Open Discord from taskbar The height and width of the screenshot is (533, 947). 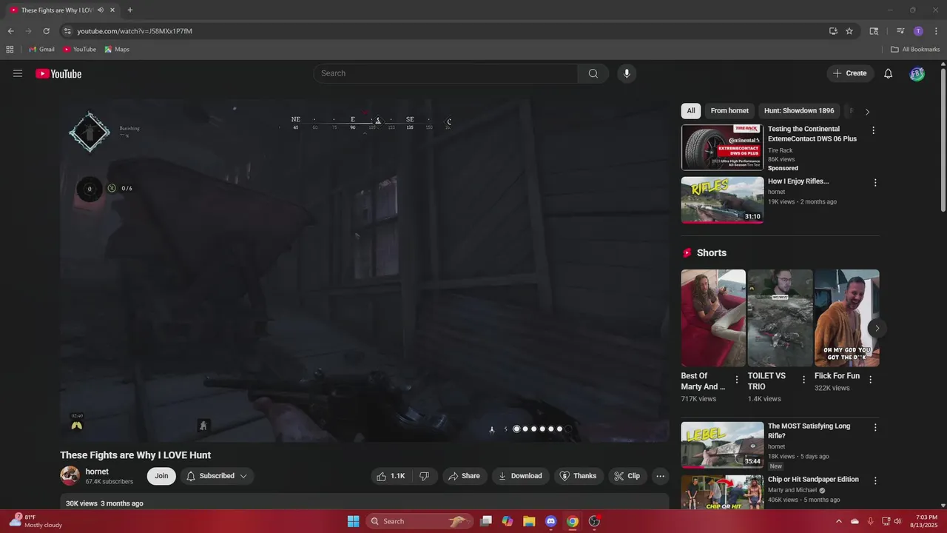click(550, 521)
